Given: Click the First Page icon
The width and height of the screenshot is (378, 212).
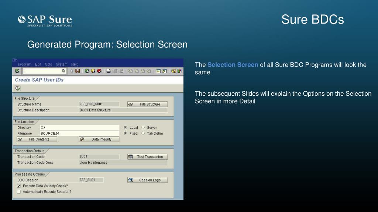Looking at the screenshot, I should [x=130, y=71].
